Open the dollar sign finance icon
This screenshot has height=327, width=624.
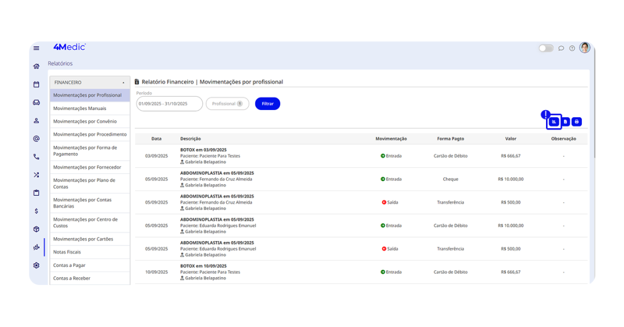[x=37, y=211]
